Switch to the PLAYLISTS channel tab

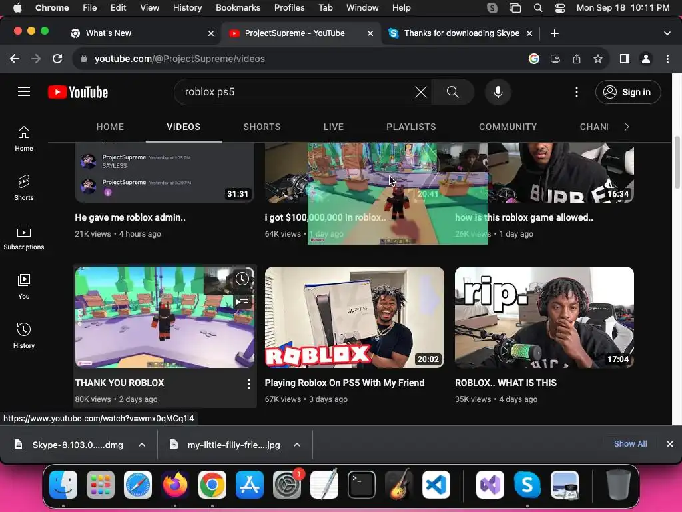pyautogui.click(x=411, y=127)
